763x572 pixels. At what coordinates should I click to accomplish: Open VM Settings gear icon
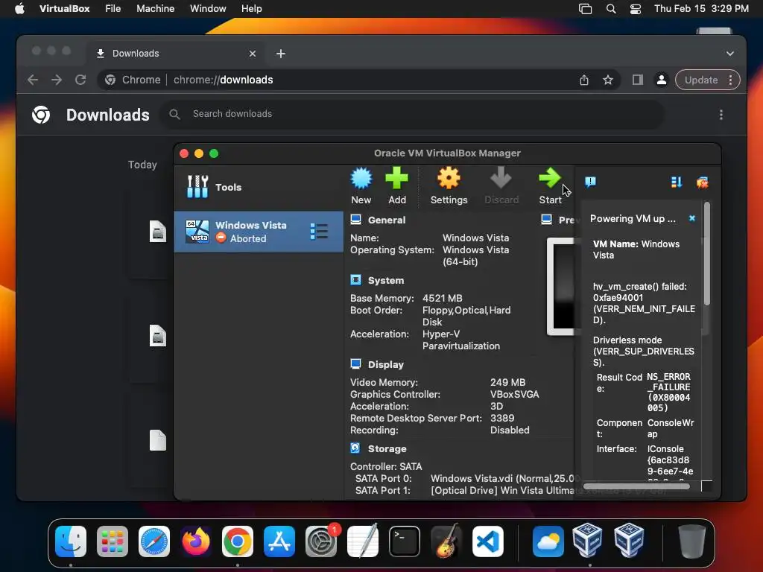449,179
